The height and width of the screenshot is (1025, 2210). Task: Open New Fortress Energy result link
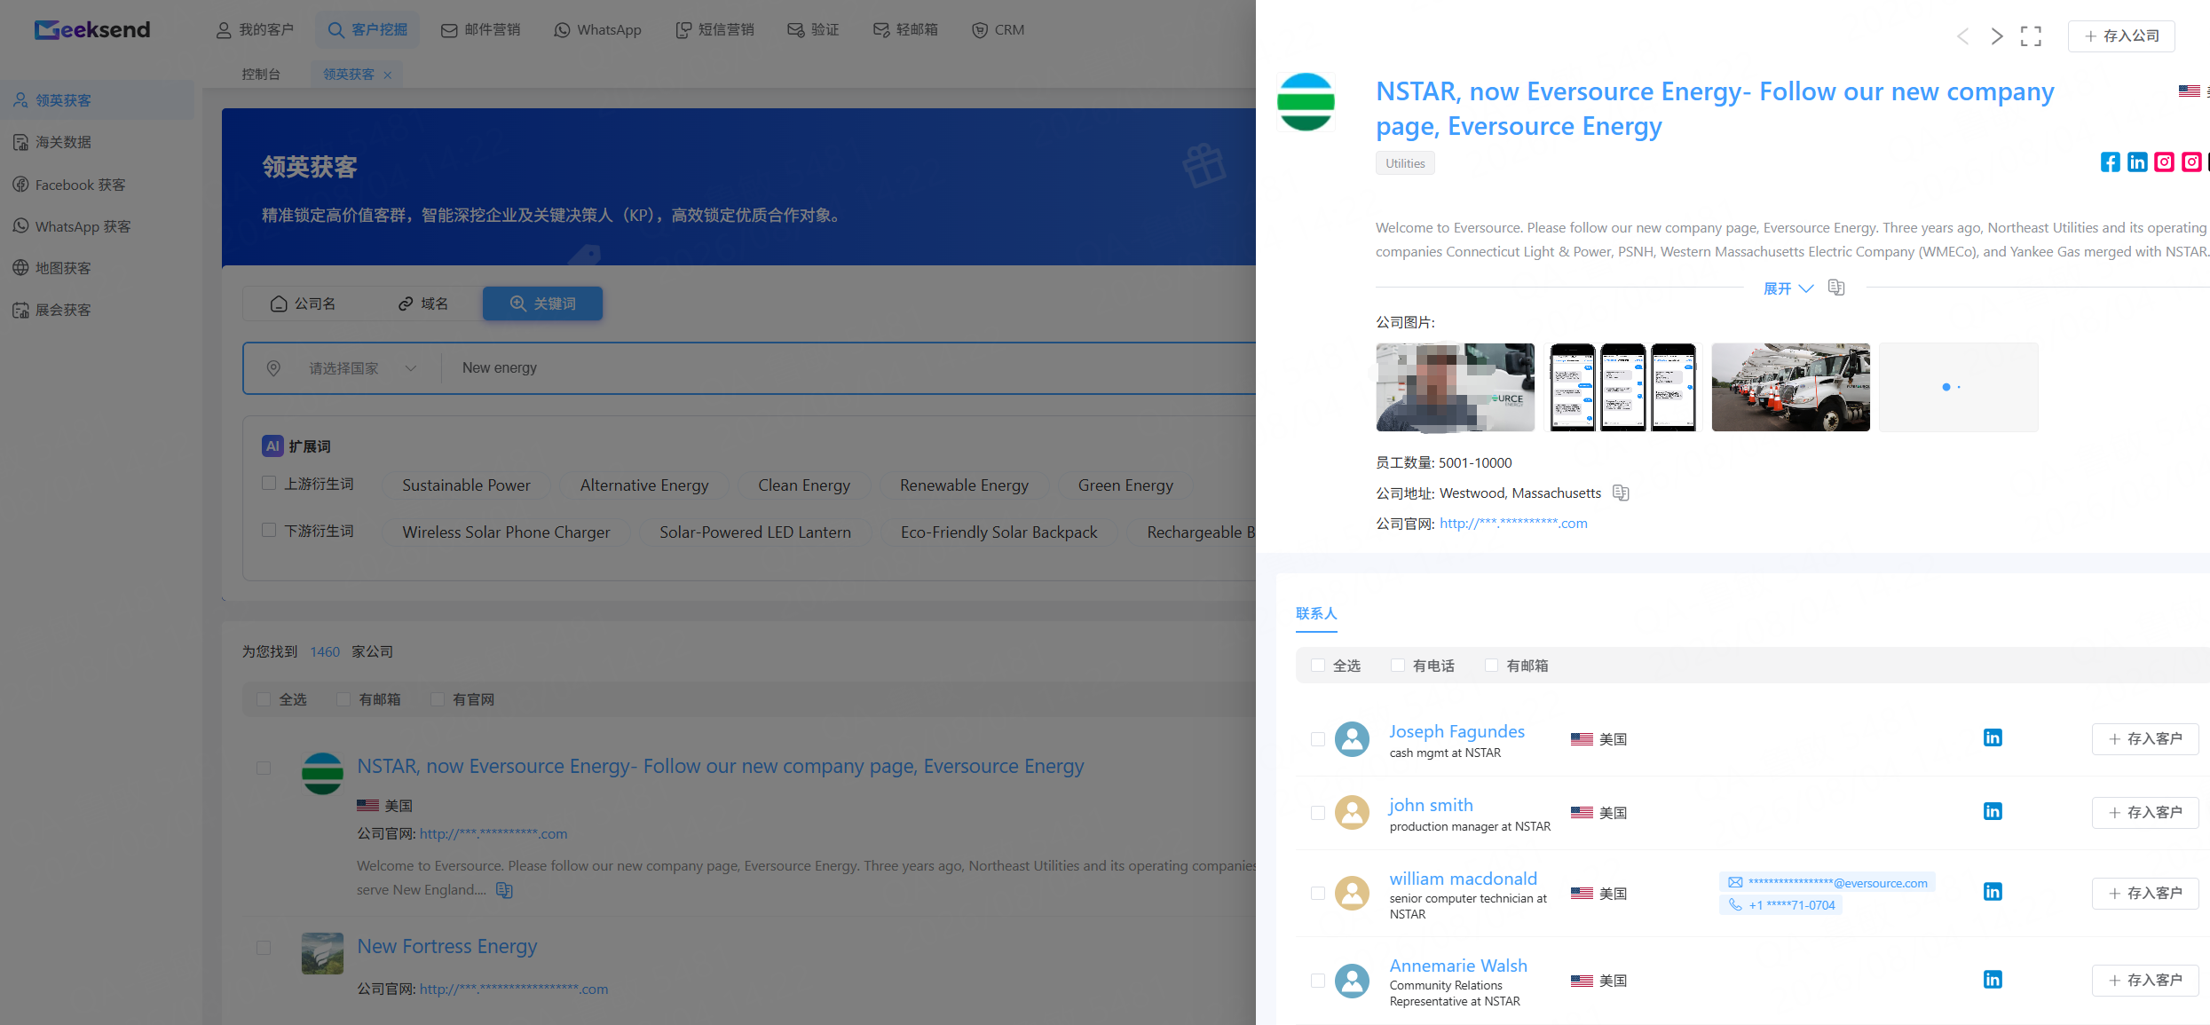(x=447, y=946)
